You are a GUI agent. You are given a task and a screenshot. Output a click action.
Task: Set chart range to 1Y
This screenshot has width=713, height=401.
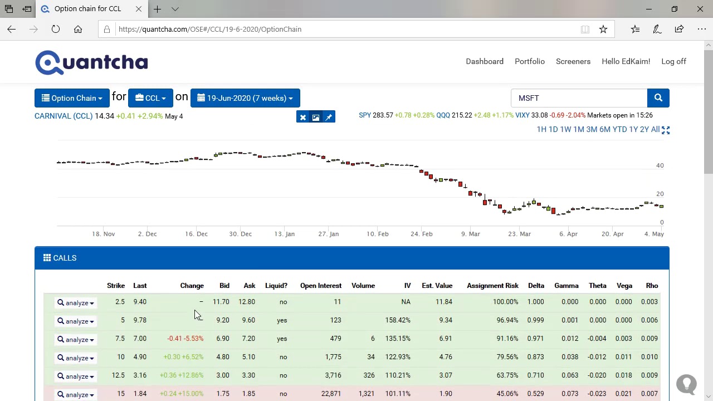coord(633,129)
